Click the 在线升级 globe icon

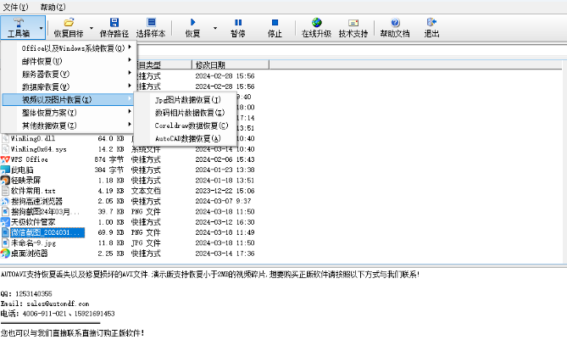[x=315, y=22]
